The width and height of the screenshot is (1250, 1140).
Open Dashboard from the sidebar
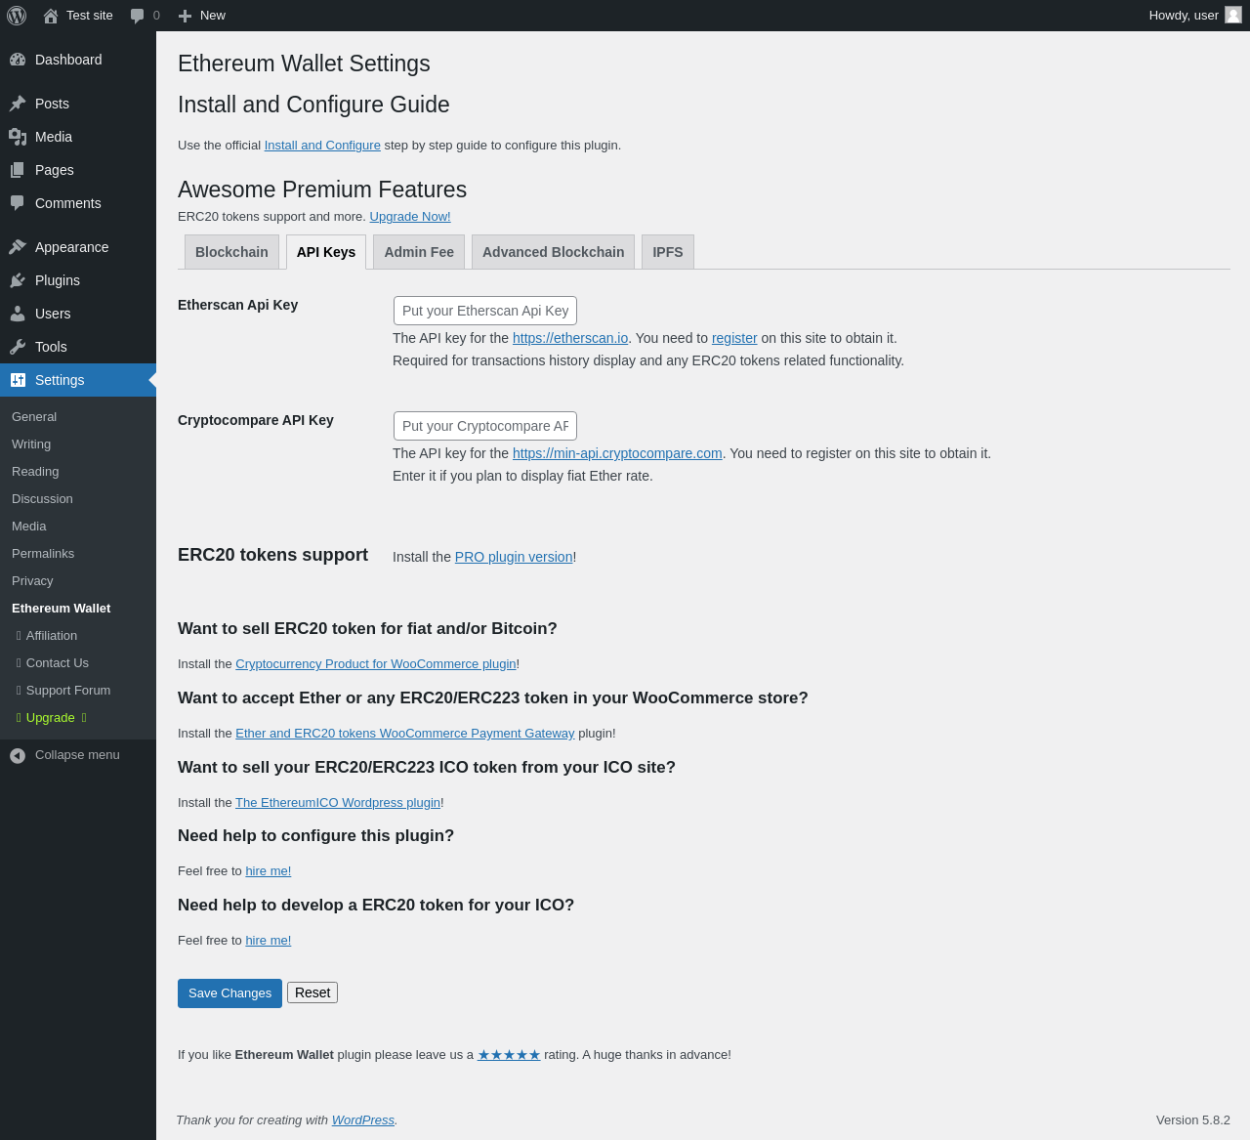(x=68, y=60)
